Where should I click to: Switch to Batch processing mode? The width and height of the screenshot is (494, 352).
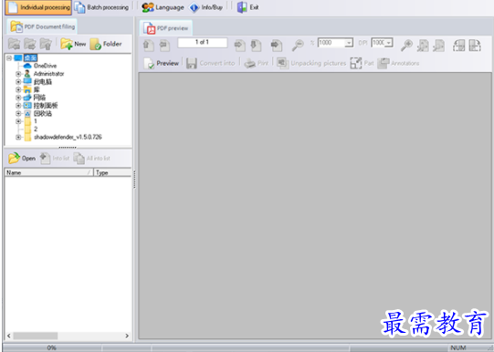point(101,7)
